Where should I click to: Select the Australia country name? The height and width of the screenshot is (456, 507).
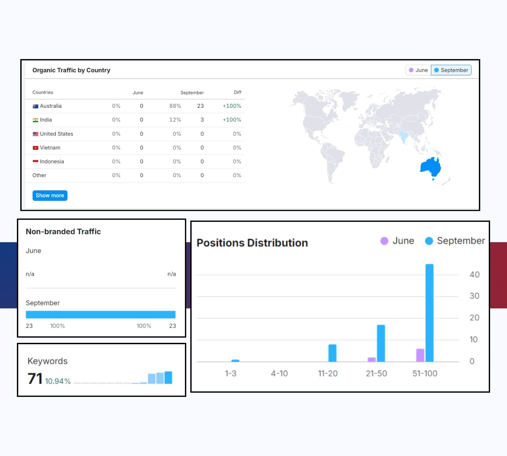point(51,106)
